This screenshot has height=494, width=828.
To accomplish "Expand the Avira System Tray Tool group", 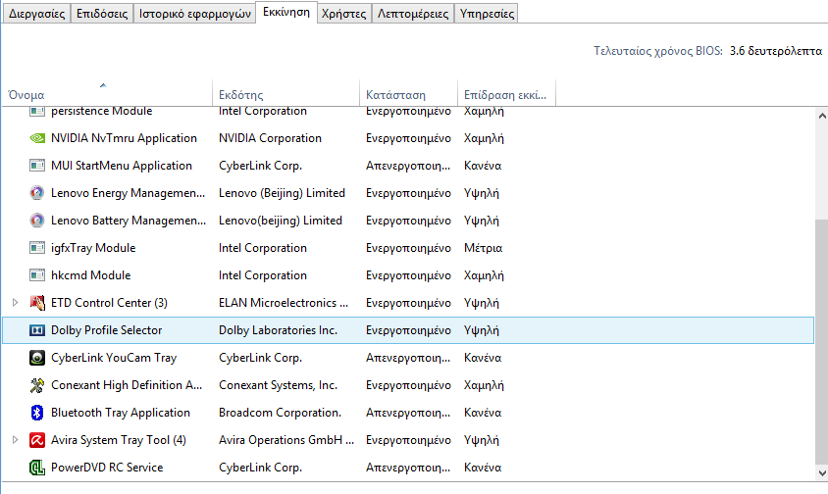I will (x=16, y=440).
